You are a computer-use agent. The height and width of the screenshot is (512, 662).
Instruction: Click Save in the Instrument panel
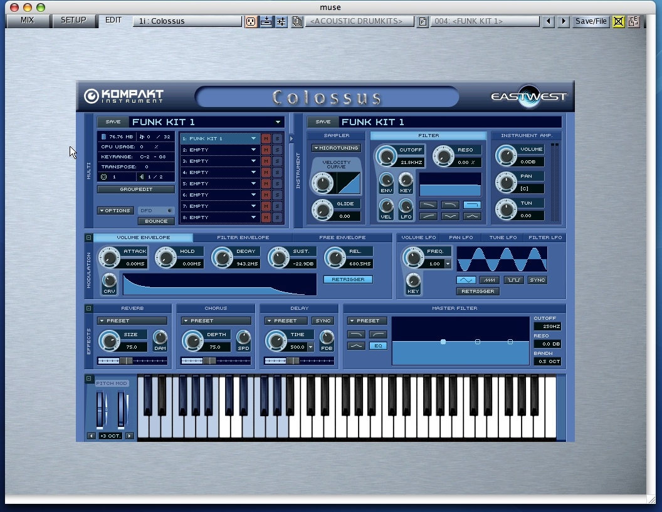pos(323,122)
